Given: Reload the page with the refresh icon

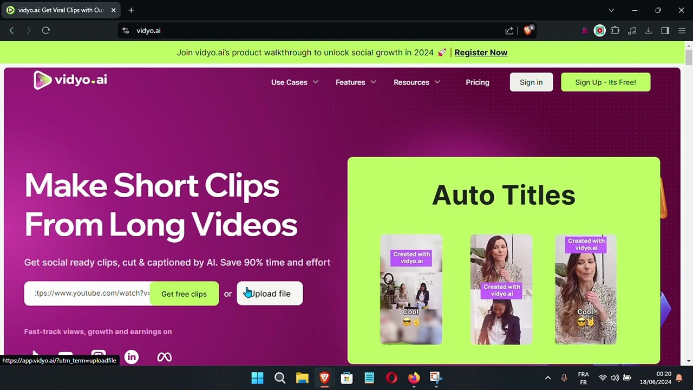Looking at the screenshot, I should 46,31.
